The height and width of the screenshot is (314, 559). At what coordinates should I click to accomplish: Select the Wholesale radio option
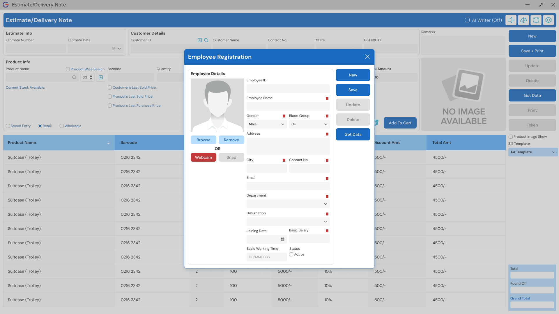(62, 126)
